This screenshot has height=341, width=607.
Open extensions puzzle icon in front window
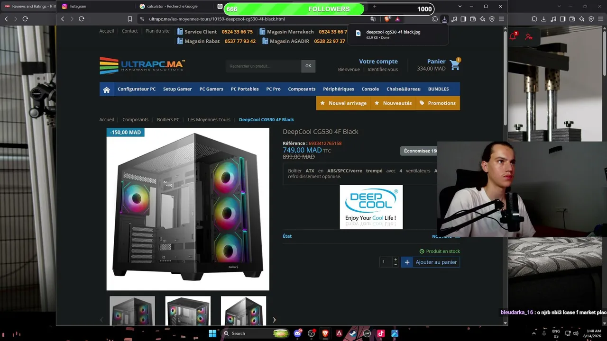[x=435, y=19]
